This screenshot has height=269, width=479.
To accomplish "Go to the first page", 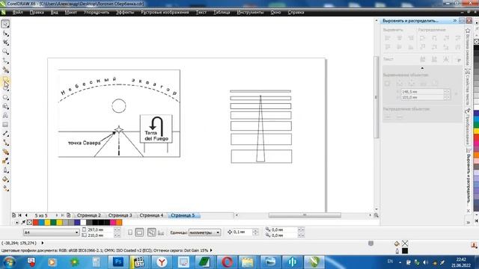I will 20,215.
